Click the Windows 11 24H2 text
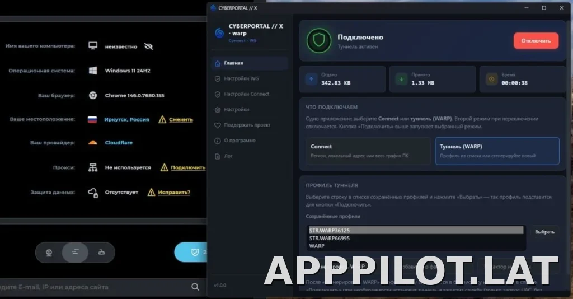Image resolution: width=573 pixels, height=299 pixels. 128,71
